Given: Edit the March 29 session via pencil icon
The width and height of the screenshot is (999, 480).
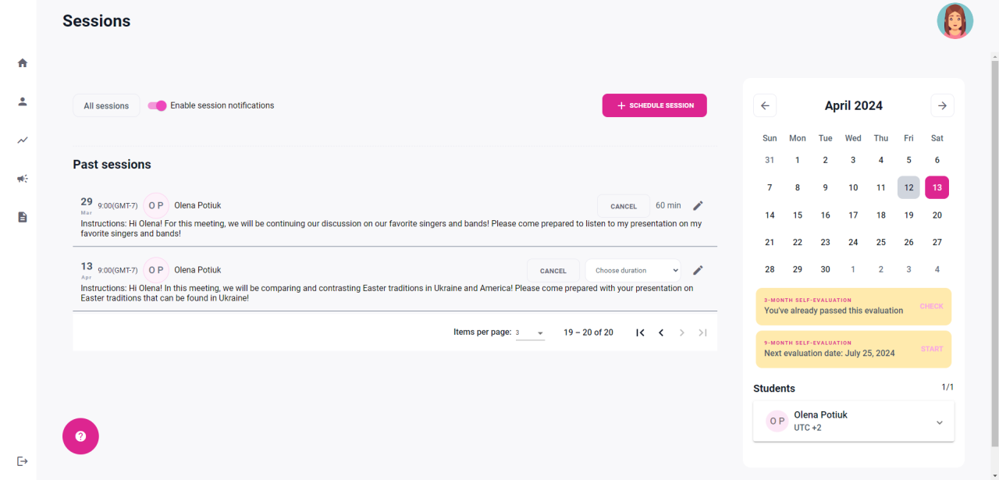Looking at the screenshot, I should pyautogui.click(x=698, y=206).
